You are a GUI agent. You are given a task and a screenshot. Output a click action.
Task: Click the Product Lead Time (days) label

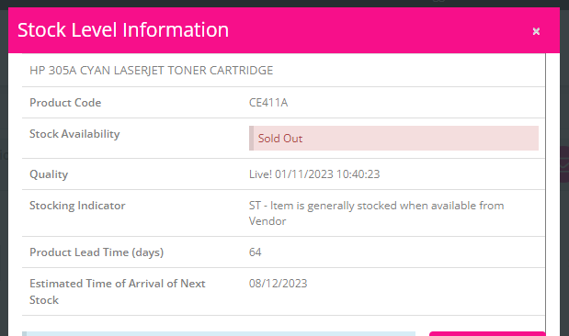tap(97, 252)
